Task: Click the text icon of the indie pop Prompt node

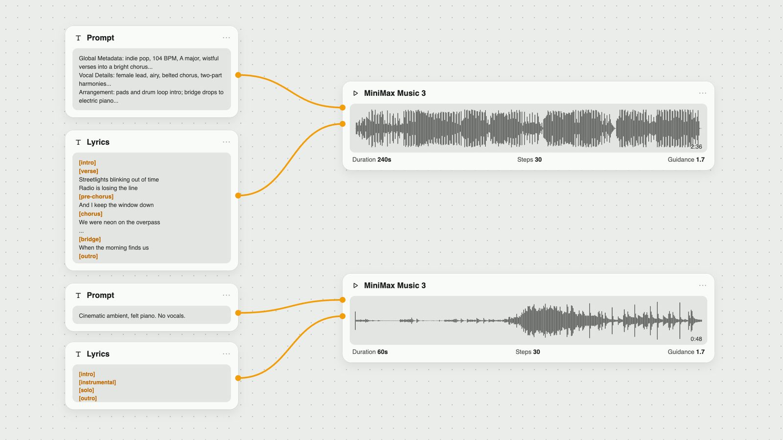Action: click(x=78, y=38)
